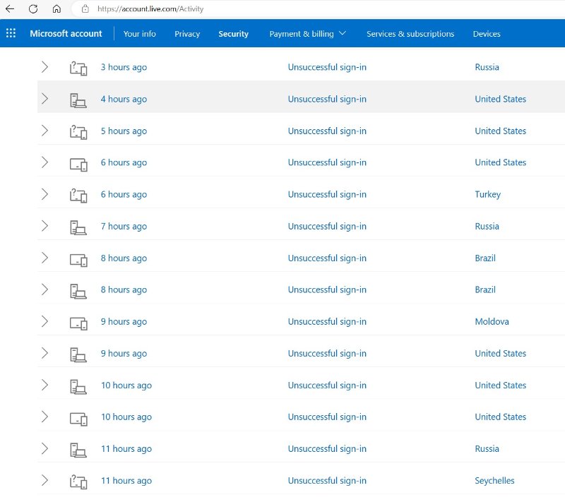Viewport: 565px width, 502px height.
Task: Expand the Seychelles sign-in attempt details
Action: [x=44, y=480]
